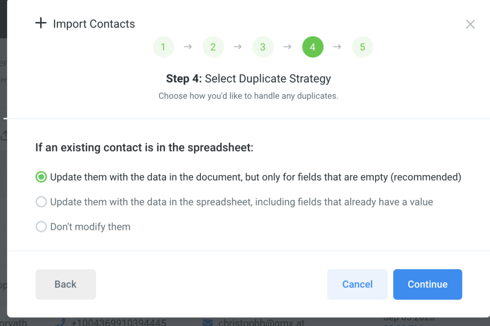Click the phone icon in contact row
The width and height of the screenshot is (490, 326).
point(60,322)
